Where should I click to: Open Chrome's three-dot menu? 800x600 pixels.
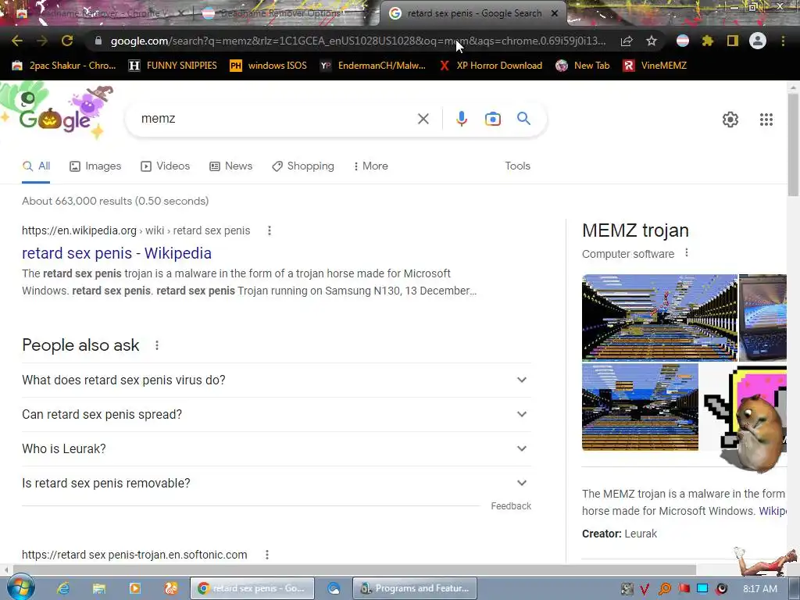(783, 41)
